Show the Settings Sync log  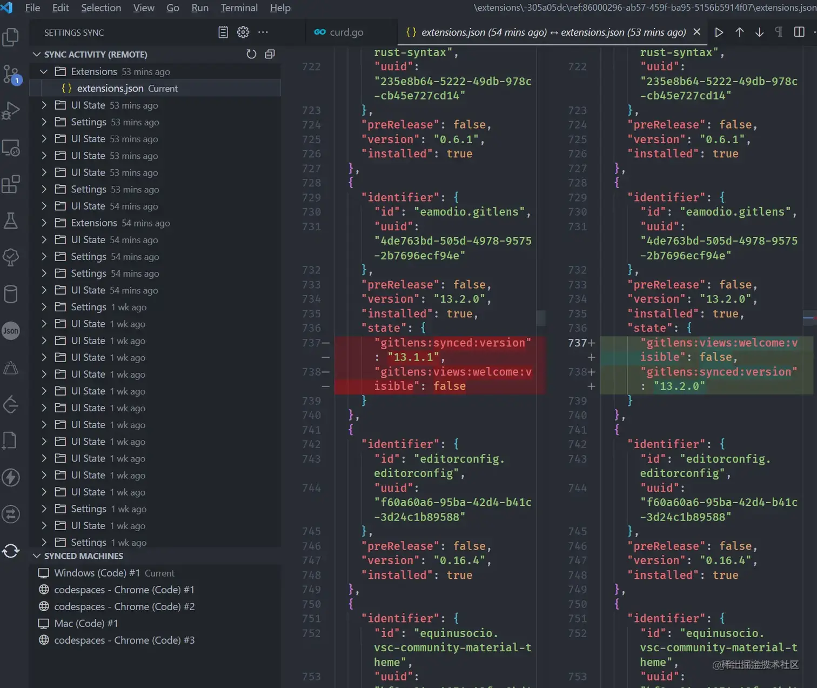coord(223,32)
